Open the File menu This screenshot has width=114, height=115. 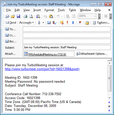(x=9, y=10)
